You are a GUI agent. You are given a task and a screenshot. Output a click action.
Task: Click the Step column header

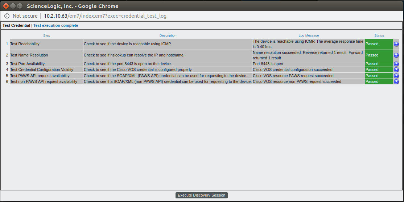coord(47,35)
